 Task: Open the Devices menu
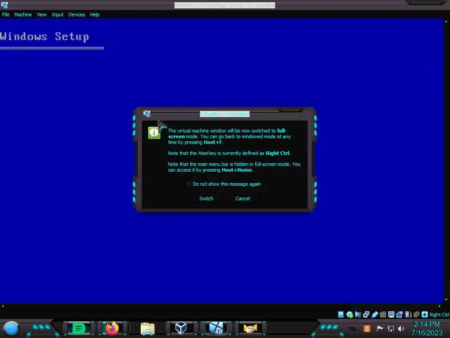coord(76,15)
